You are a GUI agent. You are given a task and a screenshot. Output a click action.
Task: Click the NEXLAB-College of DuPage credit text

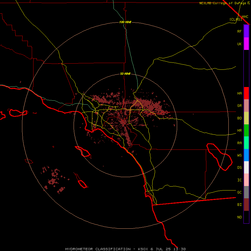(223, 3)
